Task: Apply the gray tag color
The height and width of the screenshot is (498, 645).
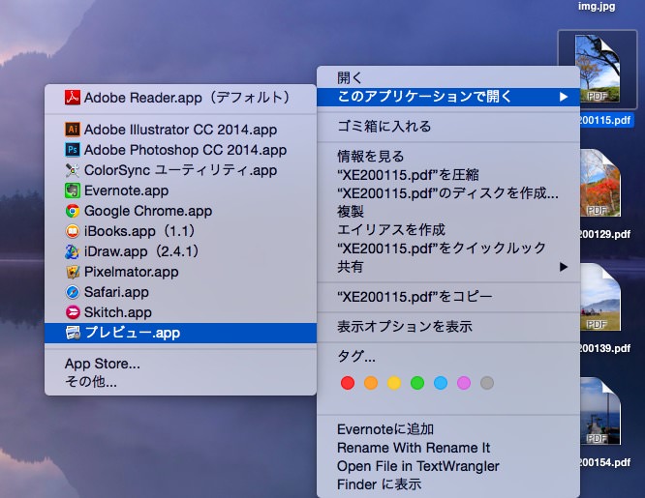Action: [x=487, y=383]
